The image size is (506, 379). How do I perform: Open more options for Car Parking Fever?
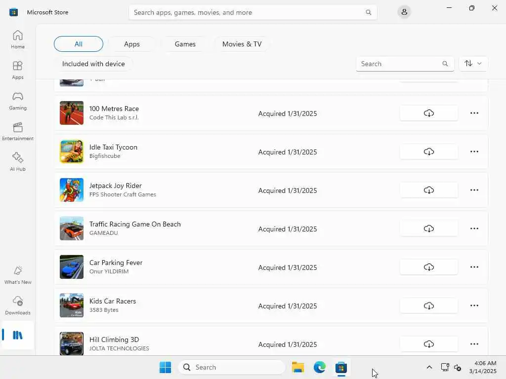pos(474,267)
